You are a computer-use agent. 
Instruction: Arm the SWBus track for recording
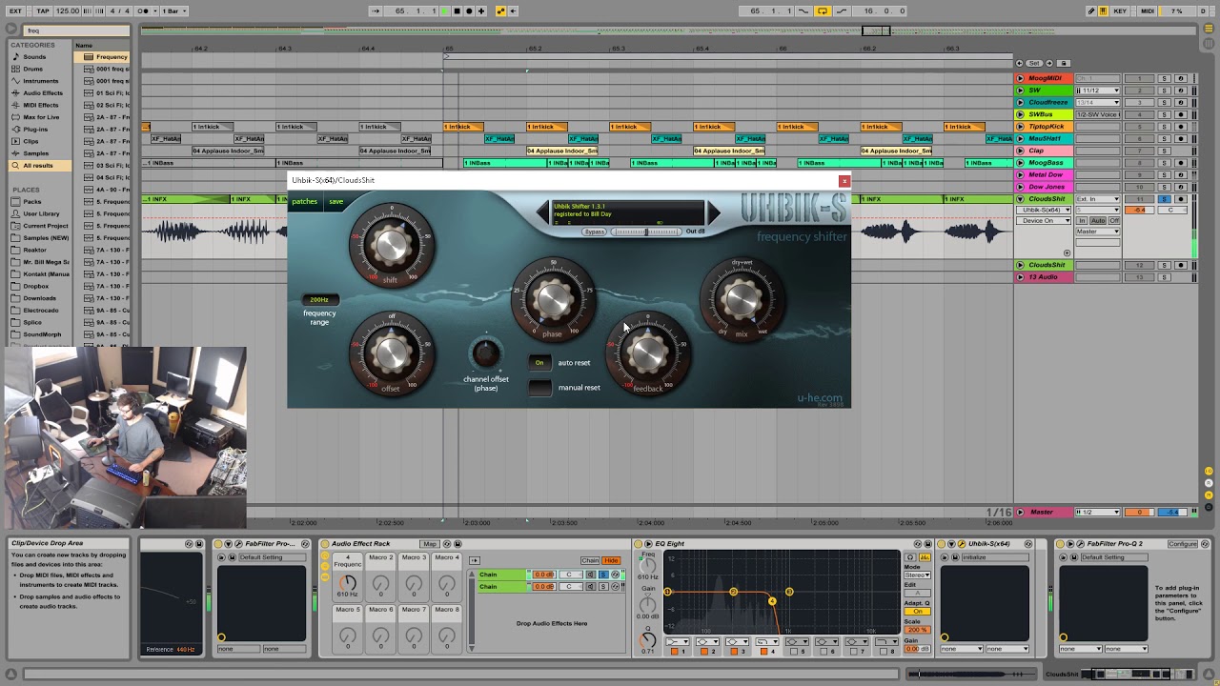tap(1180, 114)
